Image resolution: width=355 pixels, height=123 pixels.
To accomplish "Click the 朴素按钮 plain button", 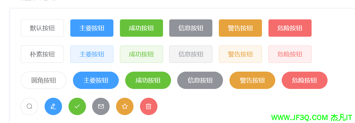I will click(x=42, y=54).
